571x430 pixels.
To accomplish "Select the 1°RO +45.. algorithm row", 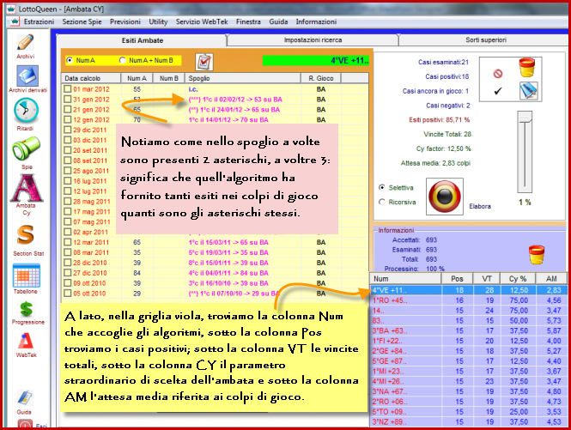I will [x=469, y=300].
